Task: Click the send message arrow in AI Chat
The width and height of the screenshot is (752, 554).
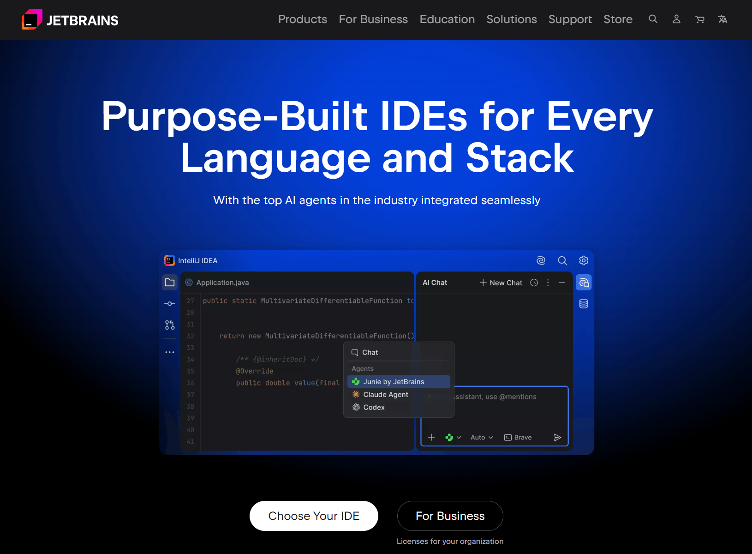Action: coord(557,437)
